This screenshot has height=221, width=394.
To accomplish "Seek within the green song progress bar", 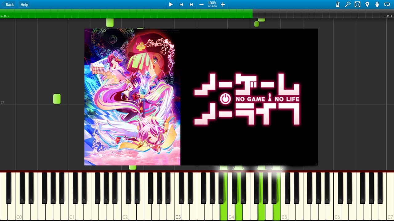I will tap(126, 14).
